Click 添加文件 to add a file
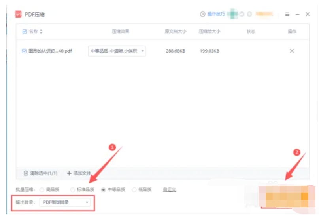Image resolution: width=319 pixels, height=219 pixels. [x=82, y=173]
